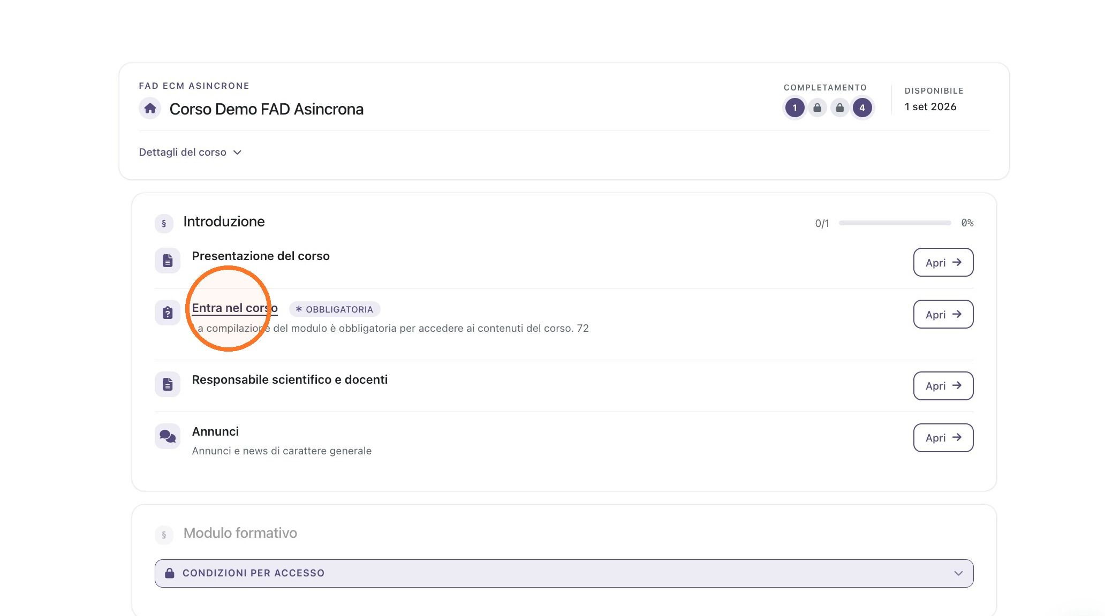Click the document icon for Responsabile scientifico
The width and height of the screenshot is (1105, 616).
pyautogui.click(x=168, y=384)
